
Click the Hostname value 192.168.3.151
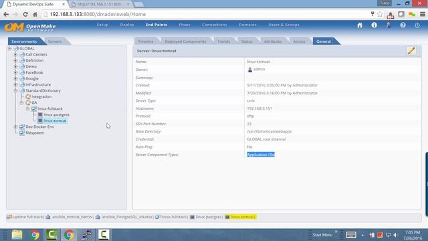click(x=259, y=108)
